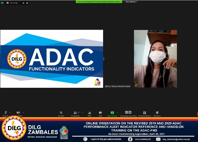Click the dilg_zambales@yahoo.com.ph email address

tap(176, 139)
